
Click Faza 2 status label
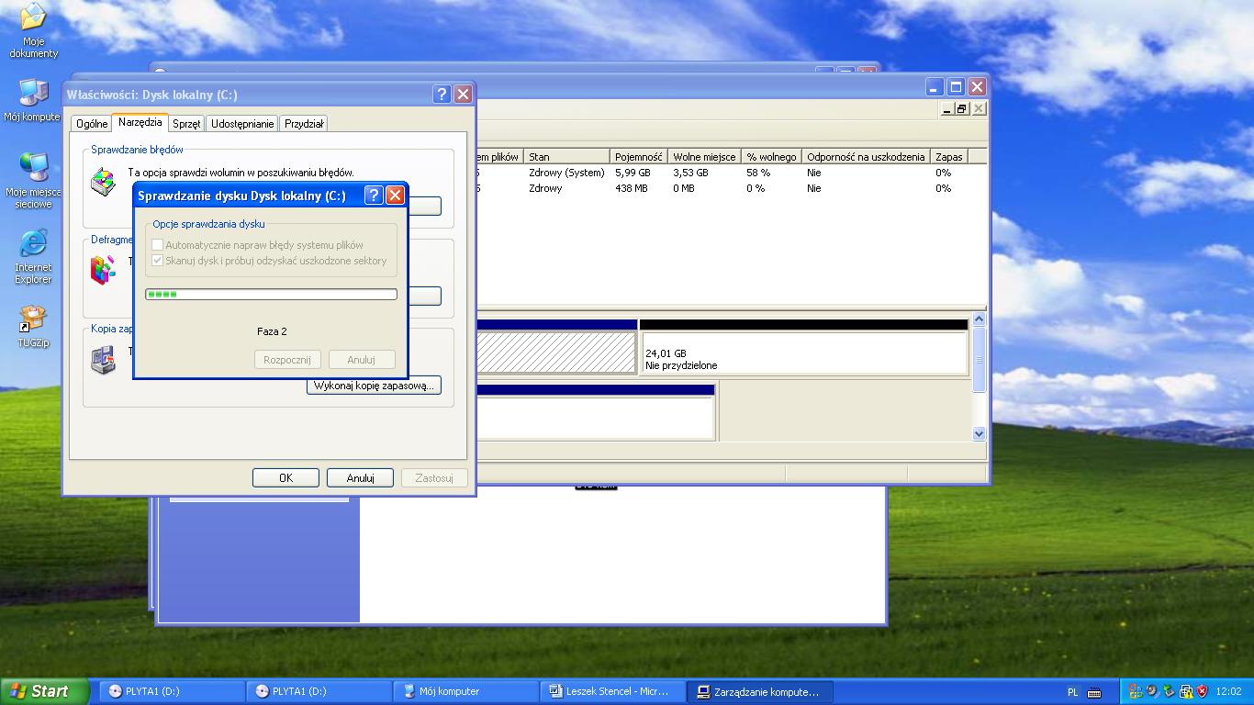pyautogui.click(x=272, y=331)
